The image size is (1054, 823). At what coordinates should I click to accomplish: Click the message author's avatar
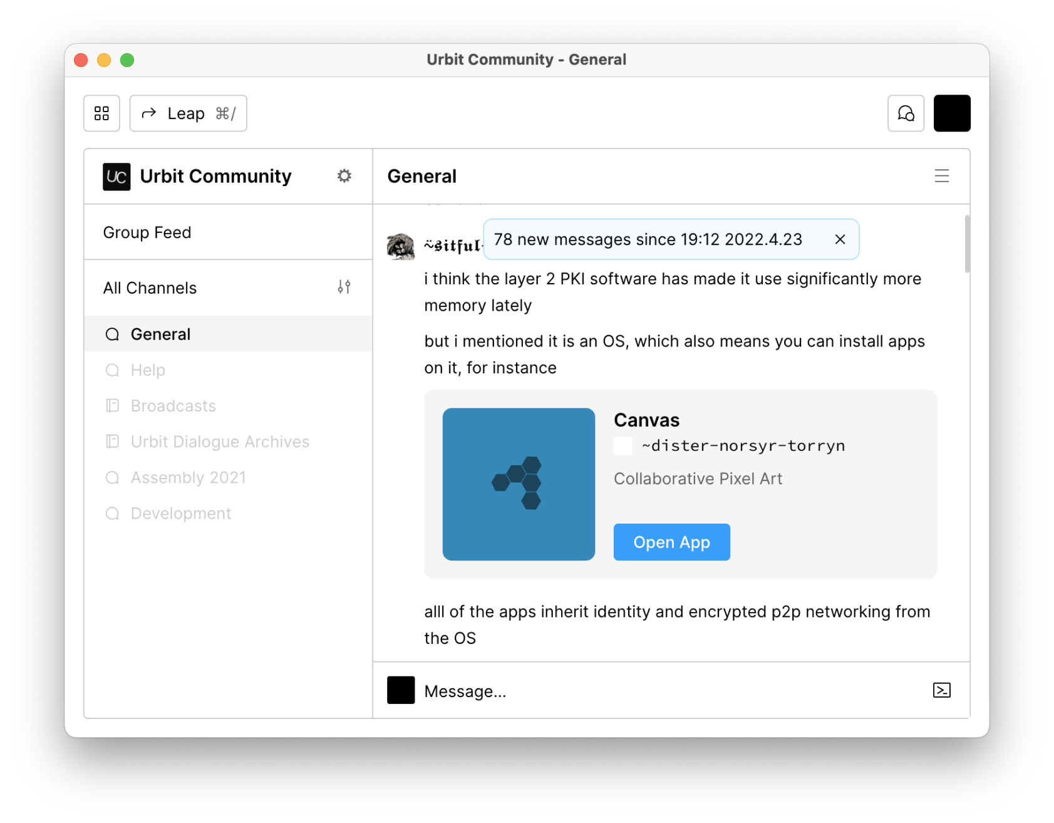(401, 246)
